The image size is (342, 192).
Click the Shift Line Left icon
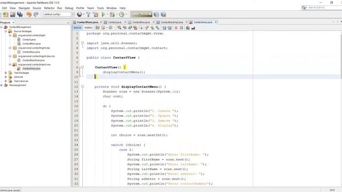coord(164,28)
